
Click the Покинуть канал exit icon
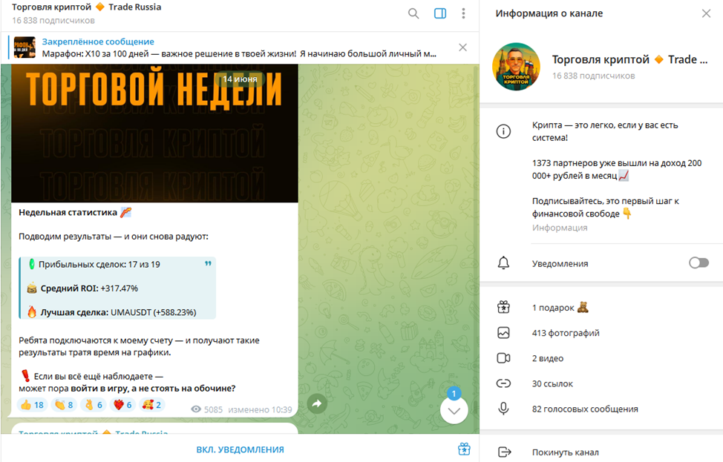point(505,452)
